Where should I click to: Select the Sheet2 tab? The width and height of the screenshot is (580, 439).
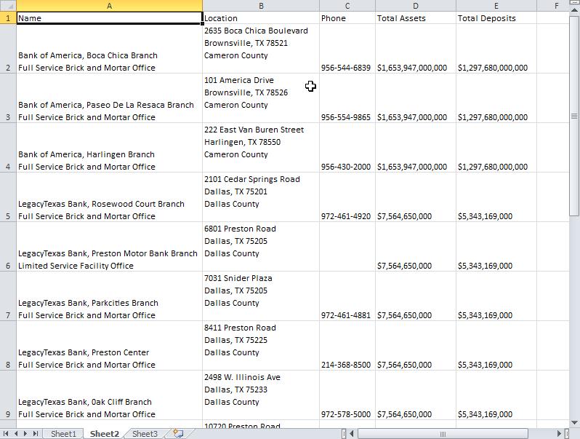pyautogui.click(x=104, y=434)
